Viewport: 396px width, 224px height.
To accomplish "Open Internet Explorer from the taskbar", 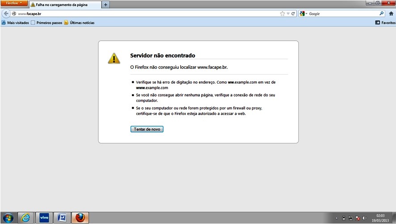I will click(x=26, y=218).
